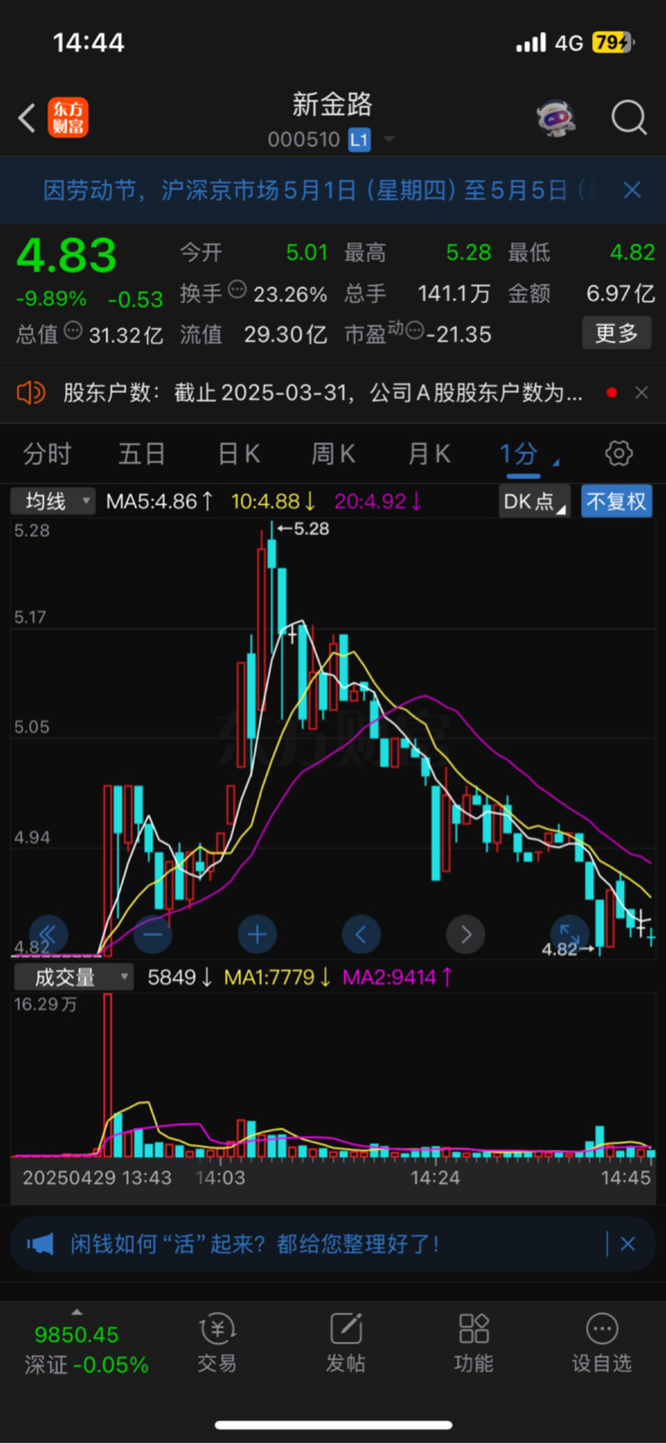This screenshot has height=1444, width=666.
Task: Tap the current price 4.83
Action: pyautogui.click(x=67, y=255)
